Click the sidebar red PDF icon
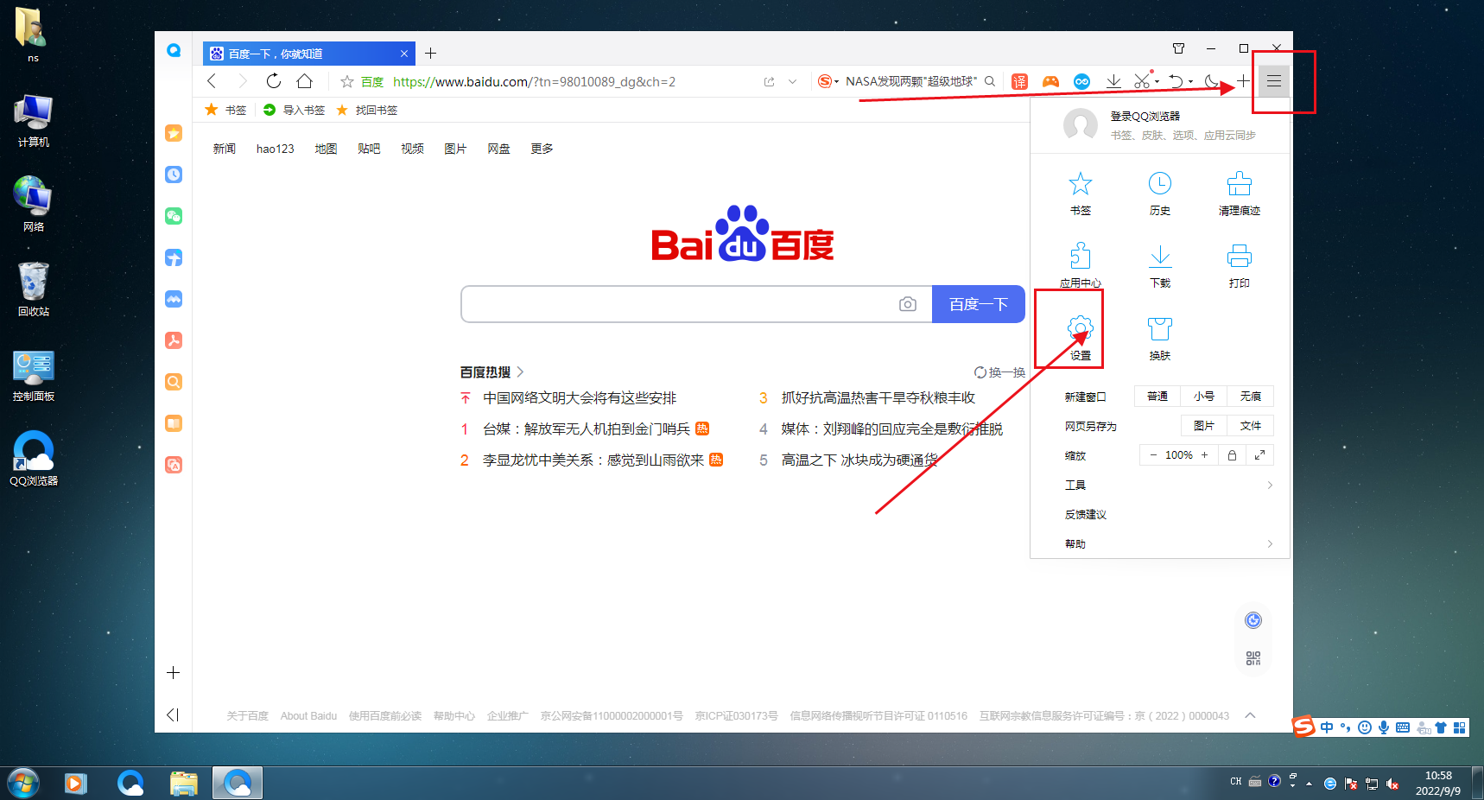The height and width of the screenshot is (800, 1484). click(x=174, y=340)
